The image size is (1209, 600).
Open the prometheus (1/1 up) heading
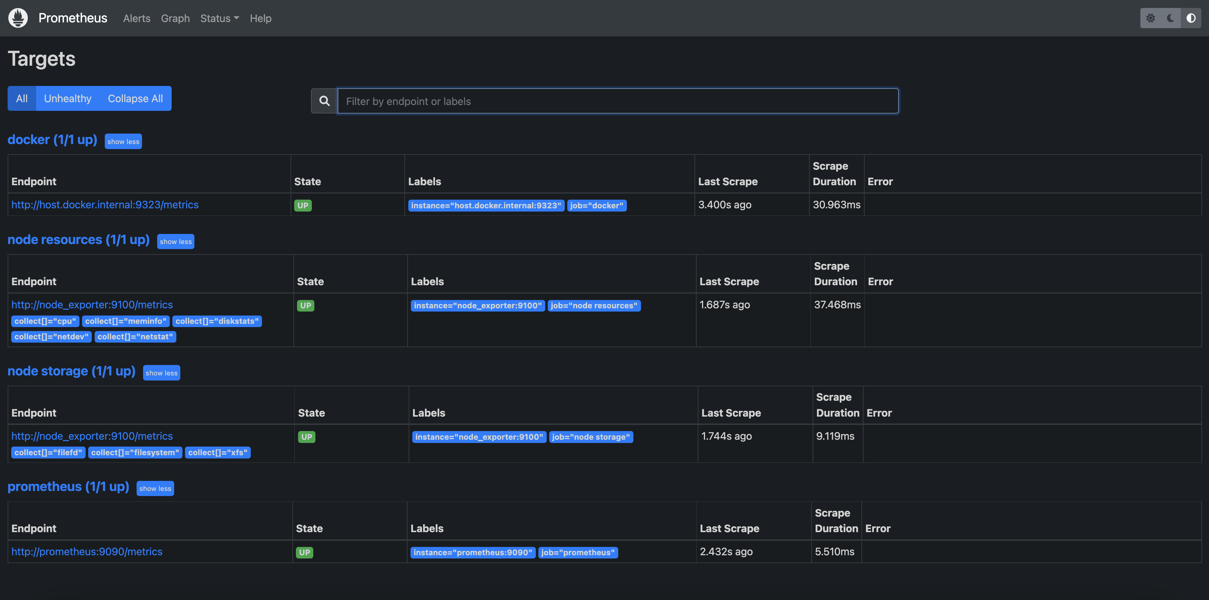68,487
